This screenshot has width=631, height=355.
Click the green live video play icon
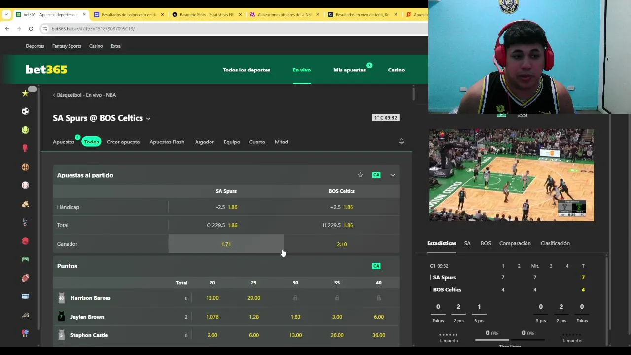point(501,115)
